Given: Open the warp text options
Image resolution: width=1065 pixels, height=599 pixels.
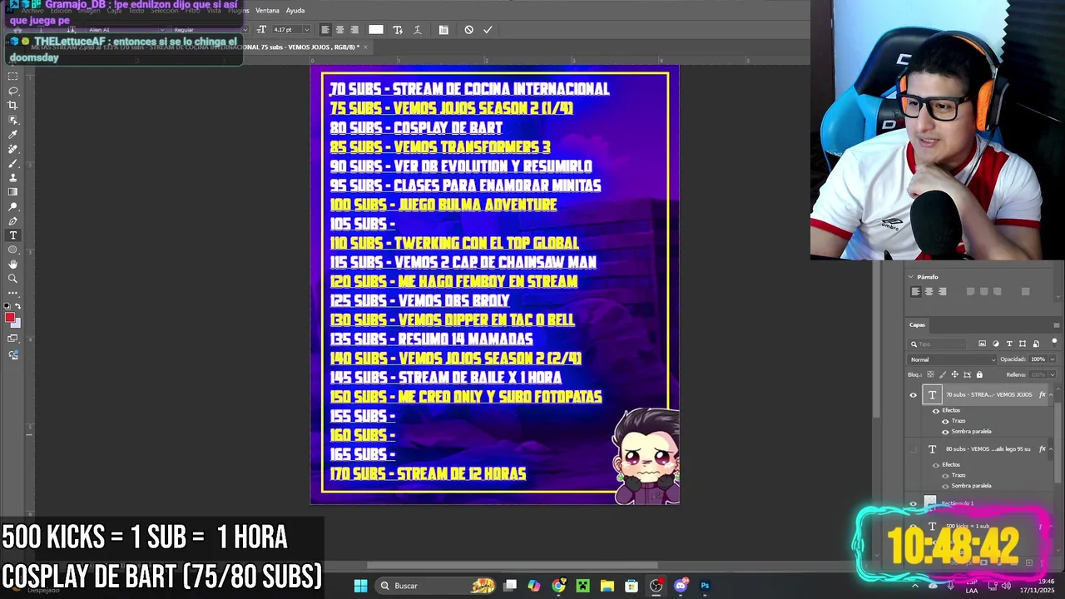Looking at the screenshot, I should point(418,30).
